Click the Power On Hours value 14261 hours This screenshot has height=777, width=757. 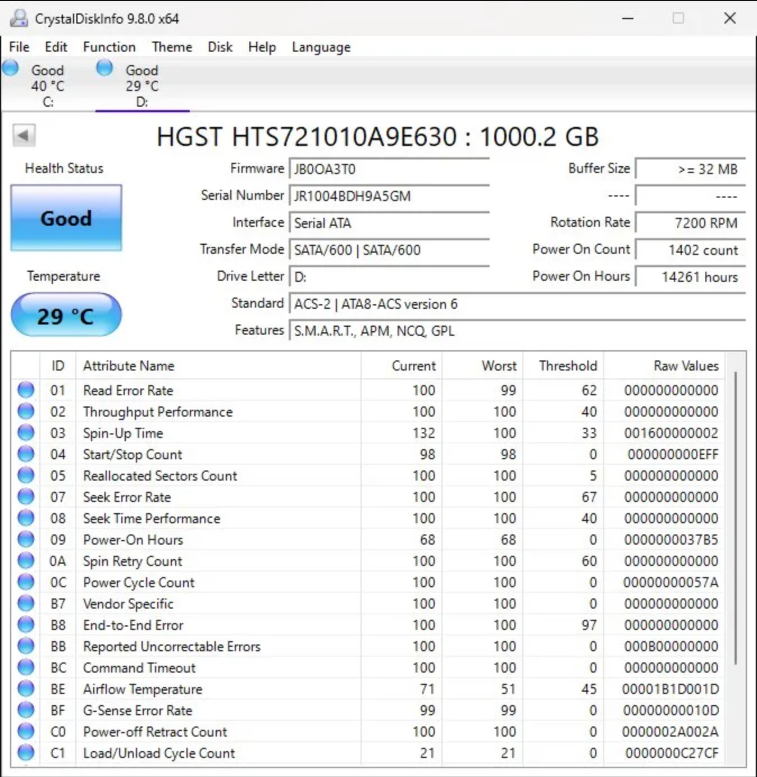coord(690,277)
